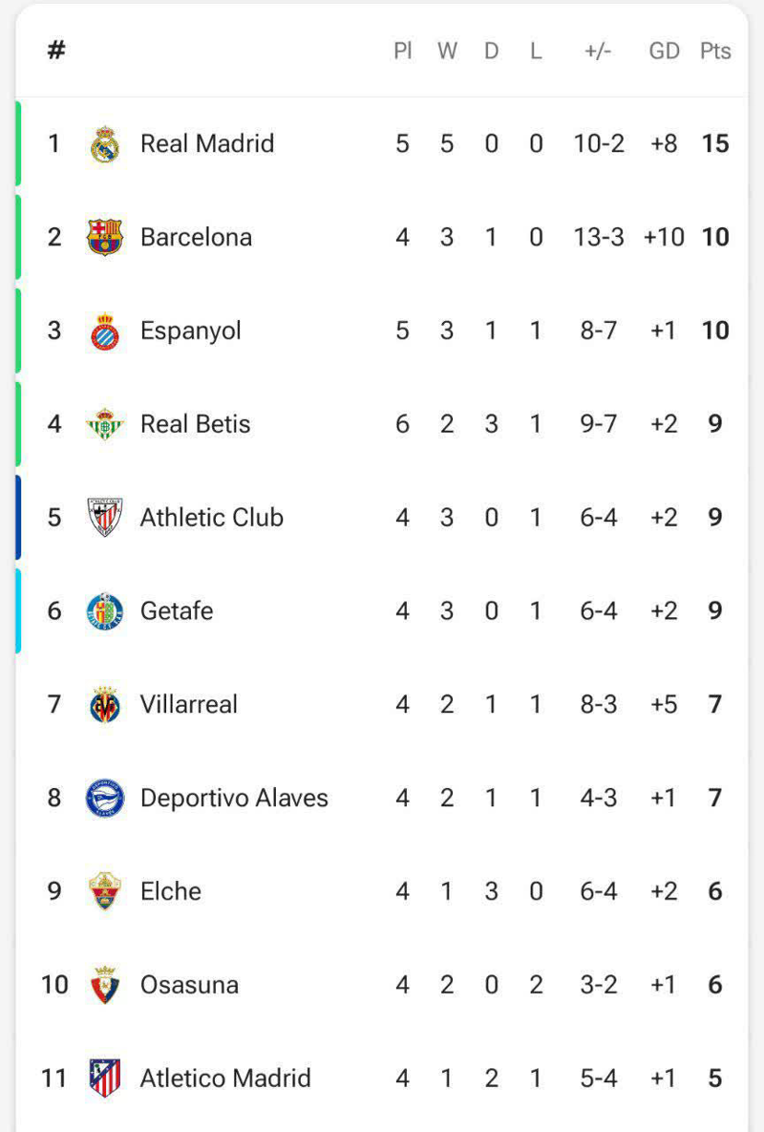Open the Real Betis crest icon
The width and height of the screenshot is (764, 1132).
(104, 424)
